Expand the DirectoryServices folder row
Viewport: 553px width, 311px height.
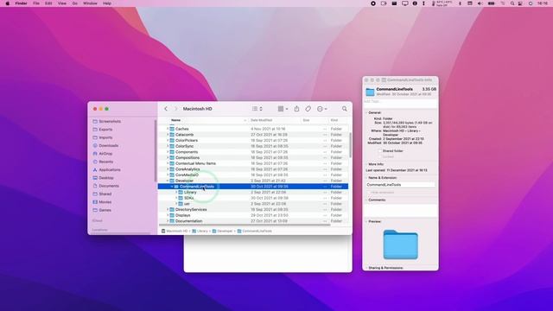[168, 209]
